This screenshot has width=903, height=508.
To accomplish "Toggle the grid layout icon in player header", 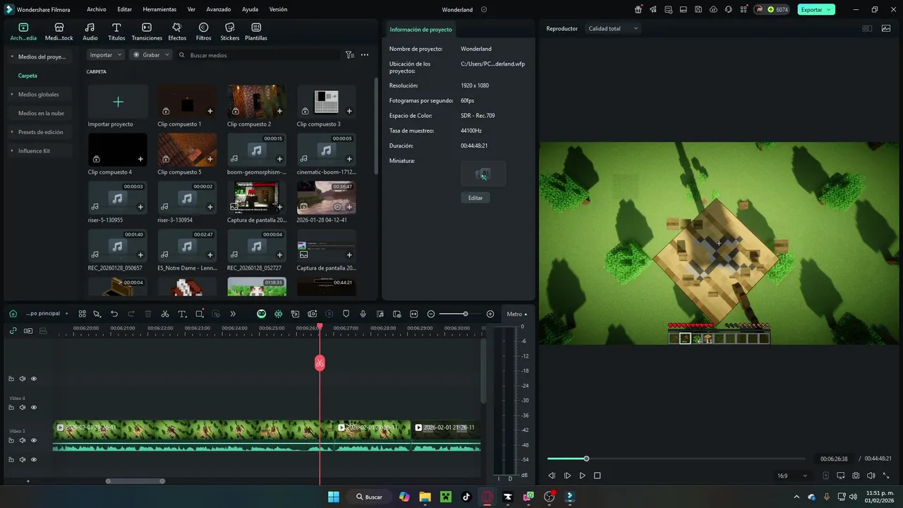I will (x=867, y=28).
